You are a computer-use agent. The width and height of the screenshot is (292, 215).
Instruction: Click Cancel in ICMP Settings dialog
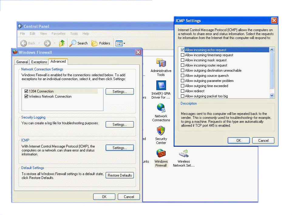point(263,140)
